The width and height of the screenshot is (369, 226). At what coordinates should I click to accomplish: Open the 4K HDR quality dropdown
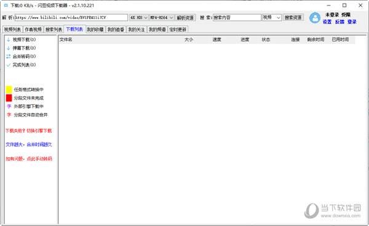pyautogui.click(x=139, y=18)
